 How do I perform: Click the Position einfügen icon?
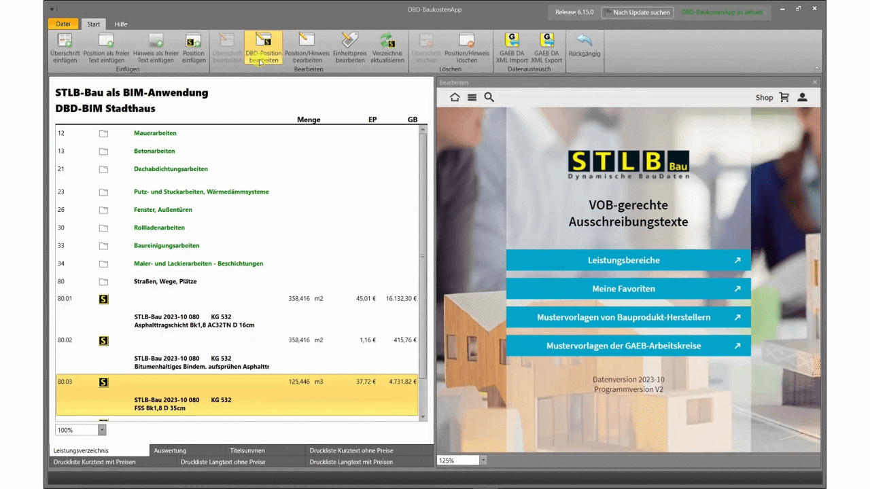click(x=194, y=40)
